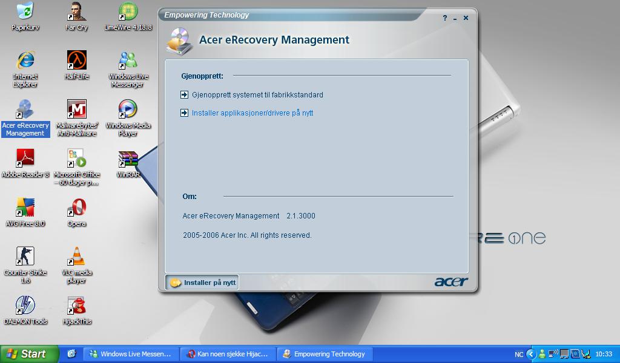This screenshot has width=620, height=363.
Task: Click wireless network connection tray icon
Action: coord(553,353)
